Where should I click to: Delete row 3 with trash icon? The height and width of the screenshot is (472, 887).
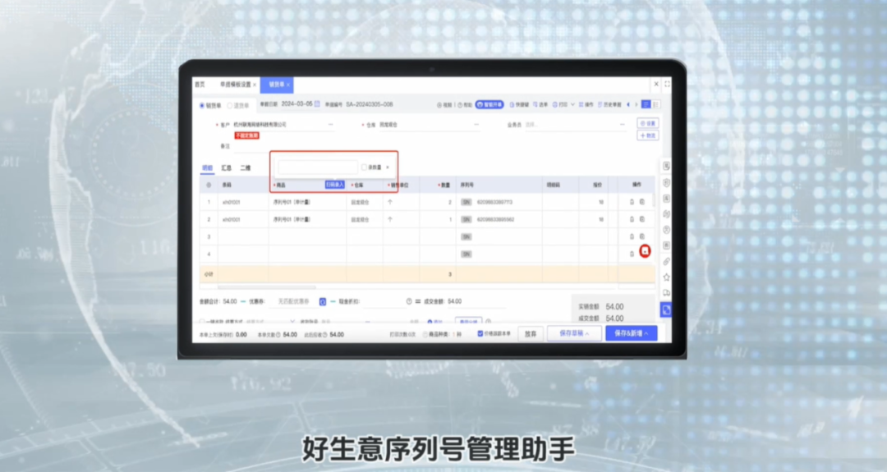(632, 236)
